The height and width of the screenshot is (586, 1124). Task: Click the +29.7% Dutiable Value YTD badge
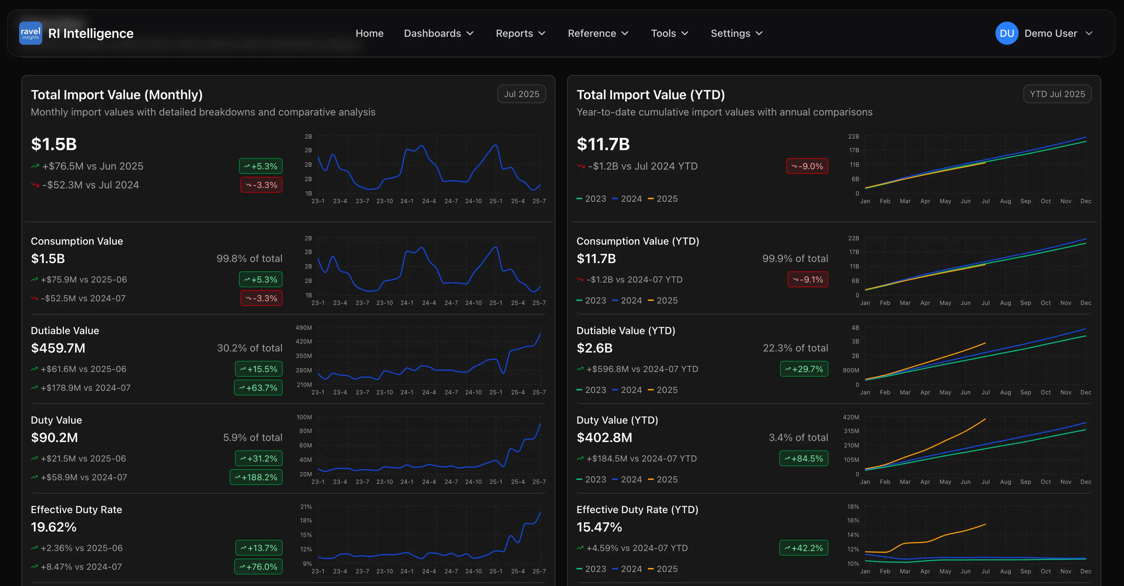point(804,369)
